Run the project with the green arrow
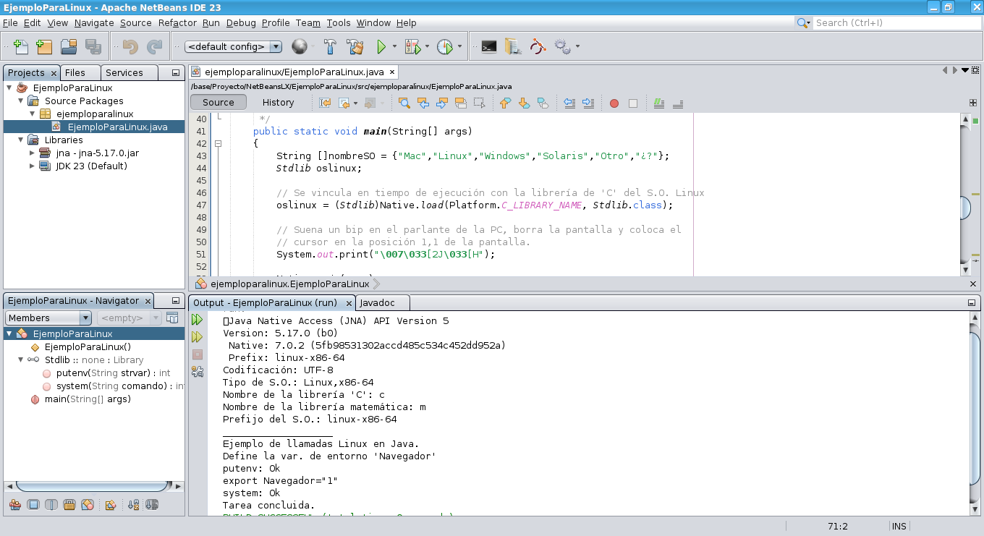Screen dimensions: 984x536 (381, 47)
